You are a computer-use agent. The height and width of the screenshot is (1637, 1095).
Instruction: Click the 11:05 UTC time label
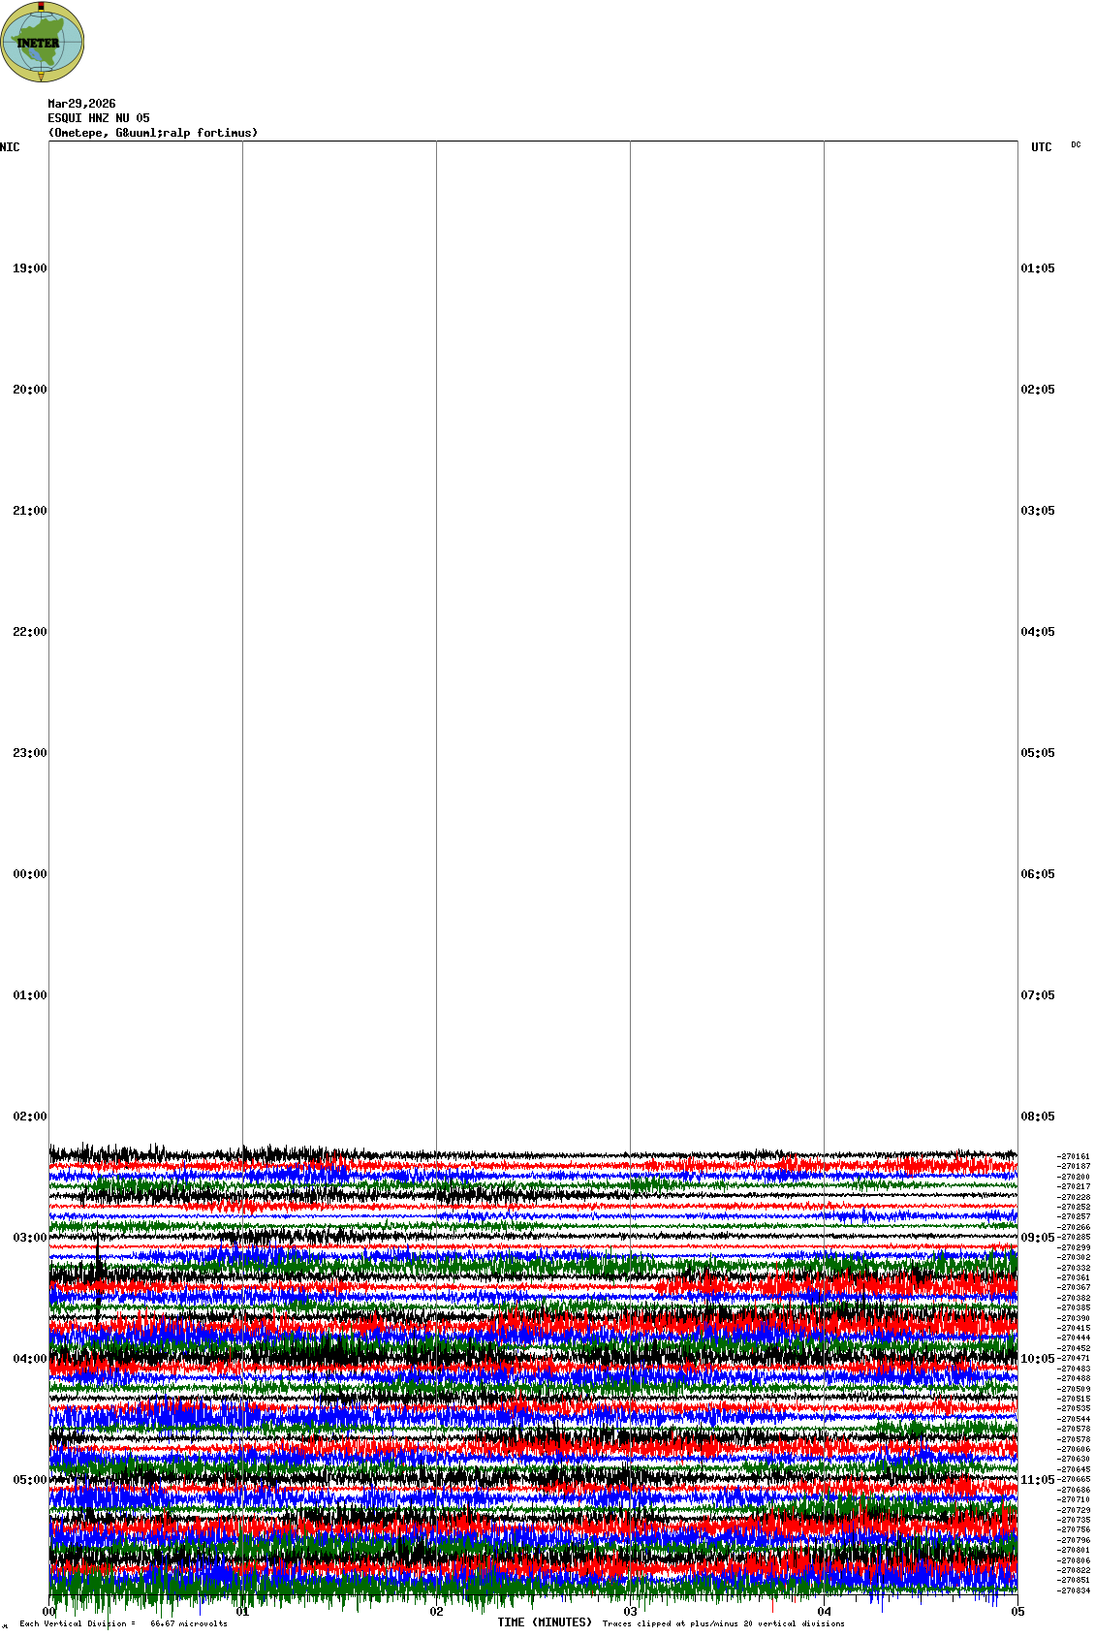(1037, 1480)
